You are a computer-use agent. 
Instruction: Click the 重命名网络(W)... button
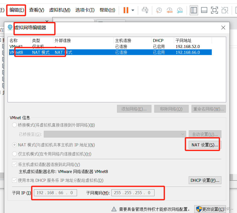coord(209,109)
